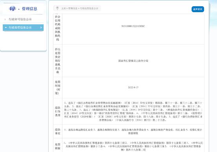Viewport: 217px width, 152px height.
Task: Click the penalty date 2022-9-17
Action: 133,87
